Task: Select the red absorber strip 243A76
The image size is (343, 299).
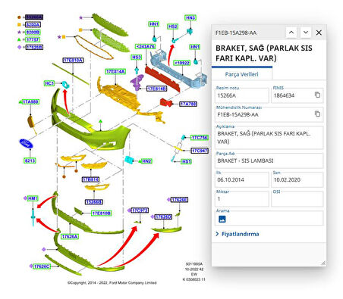Action: point(162,79)
